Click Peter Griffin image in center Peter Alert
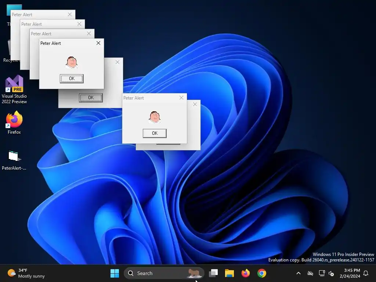376x282 pixels. [x=155, y=117]
